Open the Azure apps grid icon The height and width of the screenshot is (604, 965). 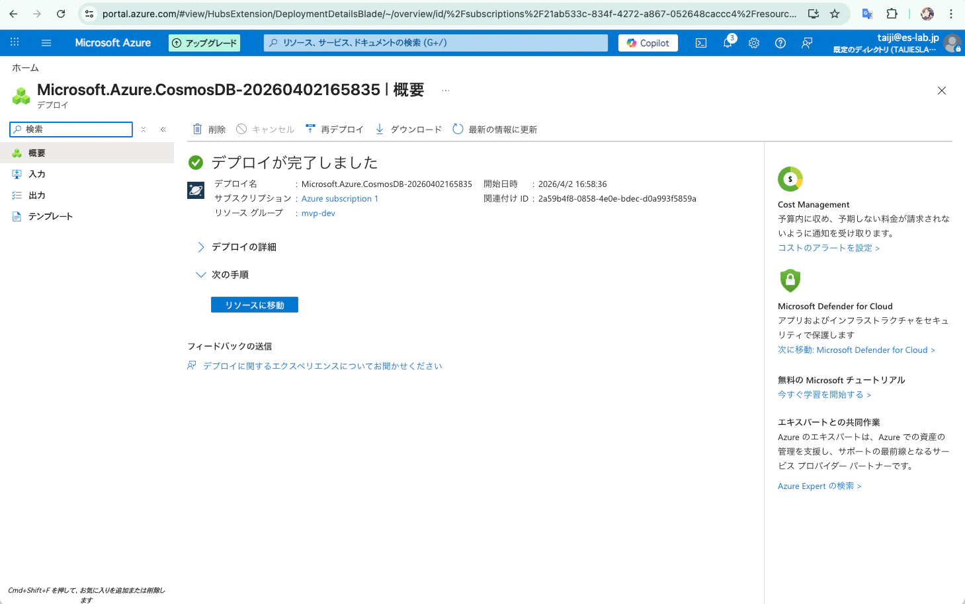coord(15,42)
